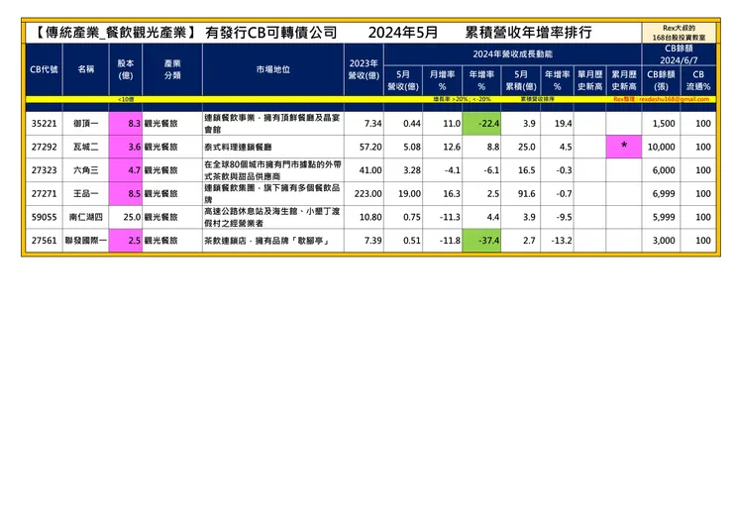
Task: Click cumulative growth value -9.5
Action: click(x=564, y=217)
